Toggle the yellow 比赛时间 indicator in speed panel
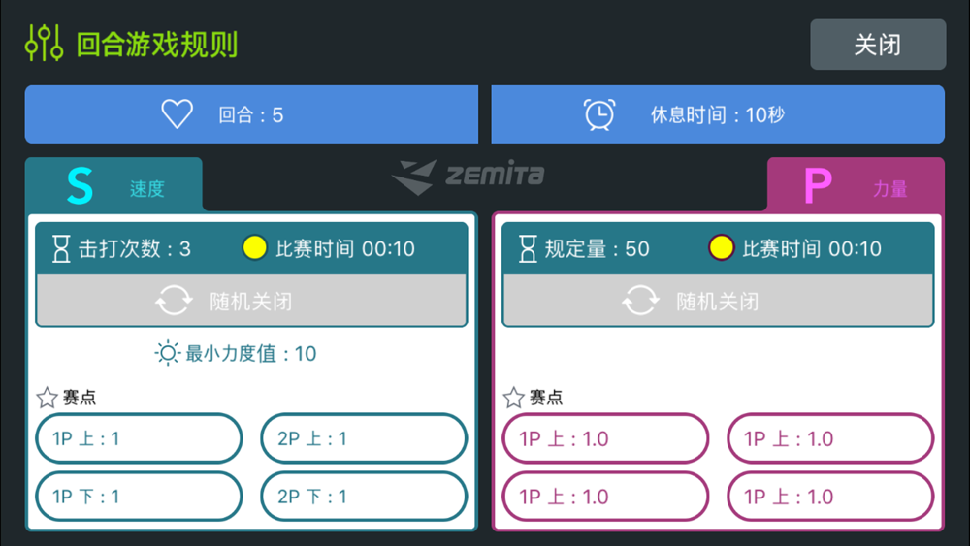This screenshot has height=546, width=970. click(254, 248)
